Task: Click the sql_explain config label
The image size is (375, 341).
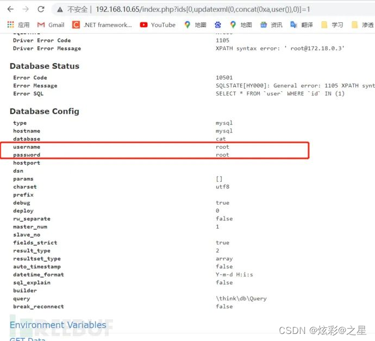Action: point(32,282)
